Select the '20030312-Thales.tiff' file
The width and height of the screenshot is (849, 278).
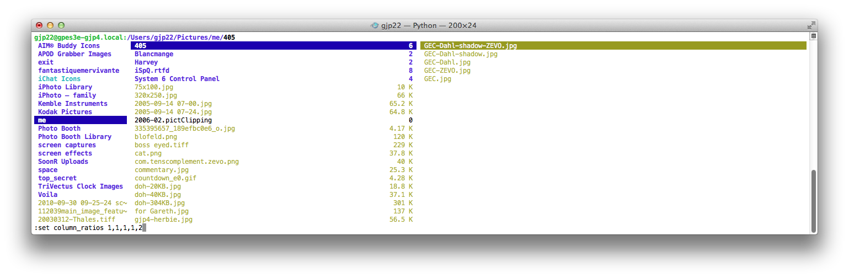(77, 220)
